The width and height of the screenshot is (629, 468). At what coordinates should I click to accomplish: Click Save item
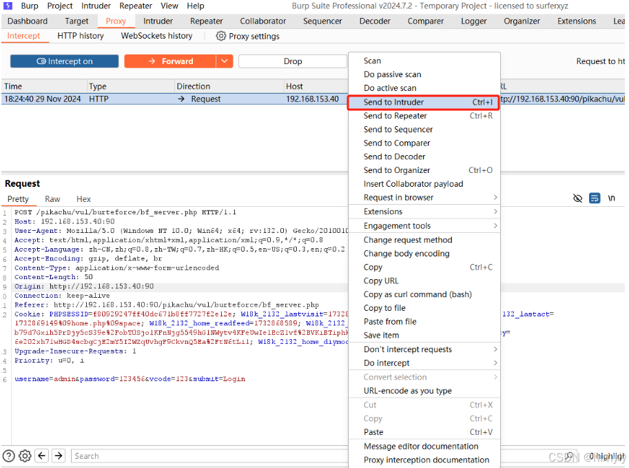[424, 336]
